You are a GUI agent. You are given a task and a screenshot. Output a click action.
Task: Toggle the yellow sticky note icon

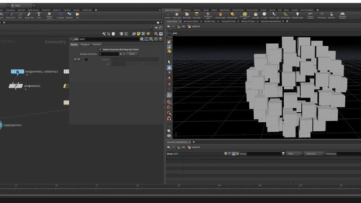139,34
